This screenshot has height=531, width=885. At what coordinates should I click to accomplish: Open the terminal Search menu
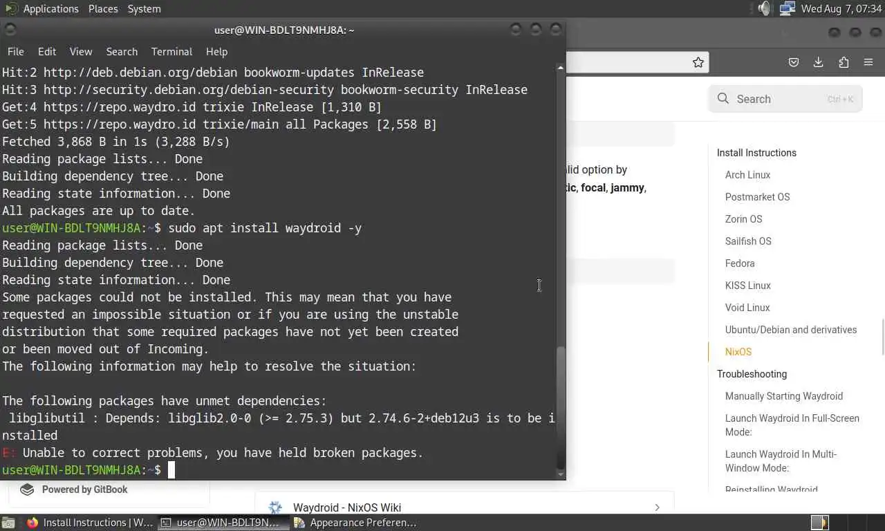(122, 52)
